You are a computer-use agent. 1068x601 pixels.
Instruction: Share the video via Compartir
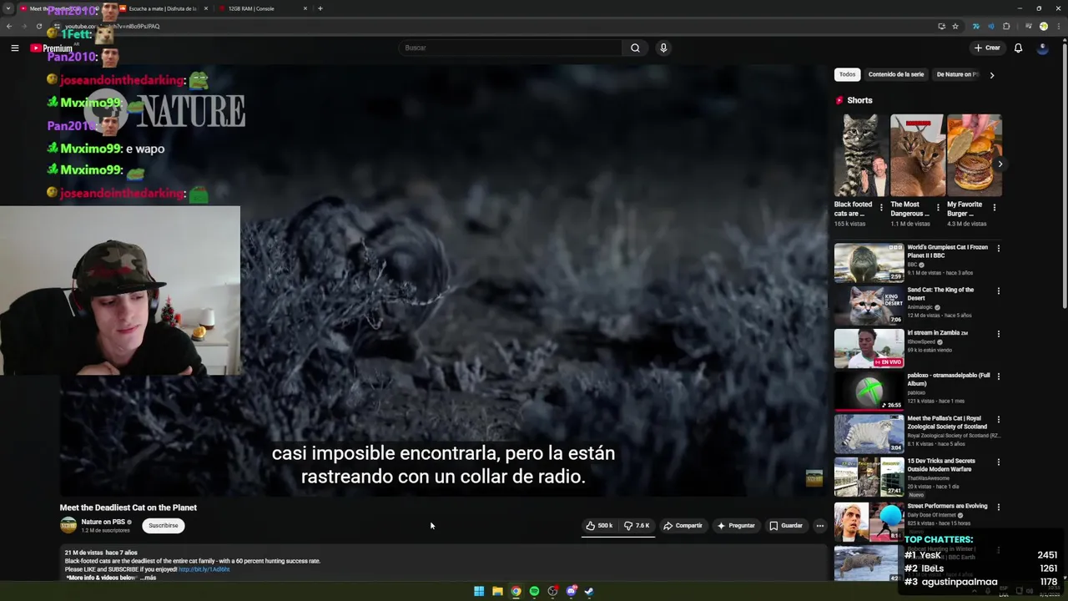click(x=683, y=526)
